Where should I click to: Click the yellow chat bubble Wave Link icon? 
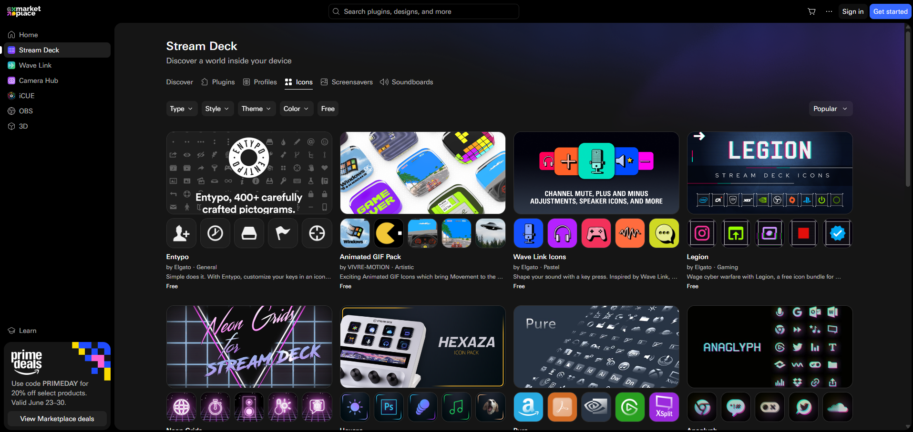click(664, 233)
